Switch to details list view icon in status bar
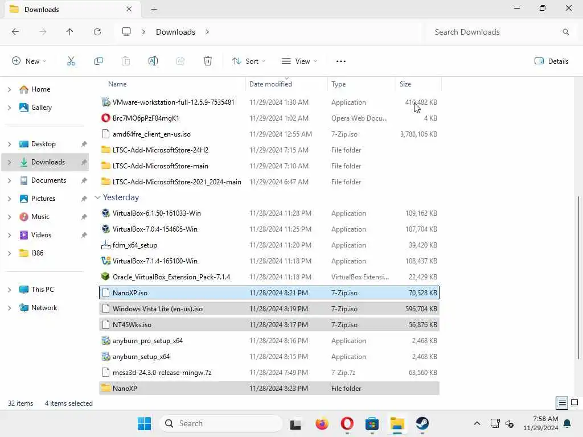The image size is (583, 437). coord(562,403)
